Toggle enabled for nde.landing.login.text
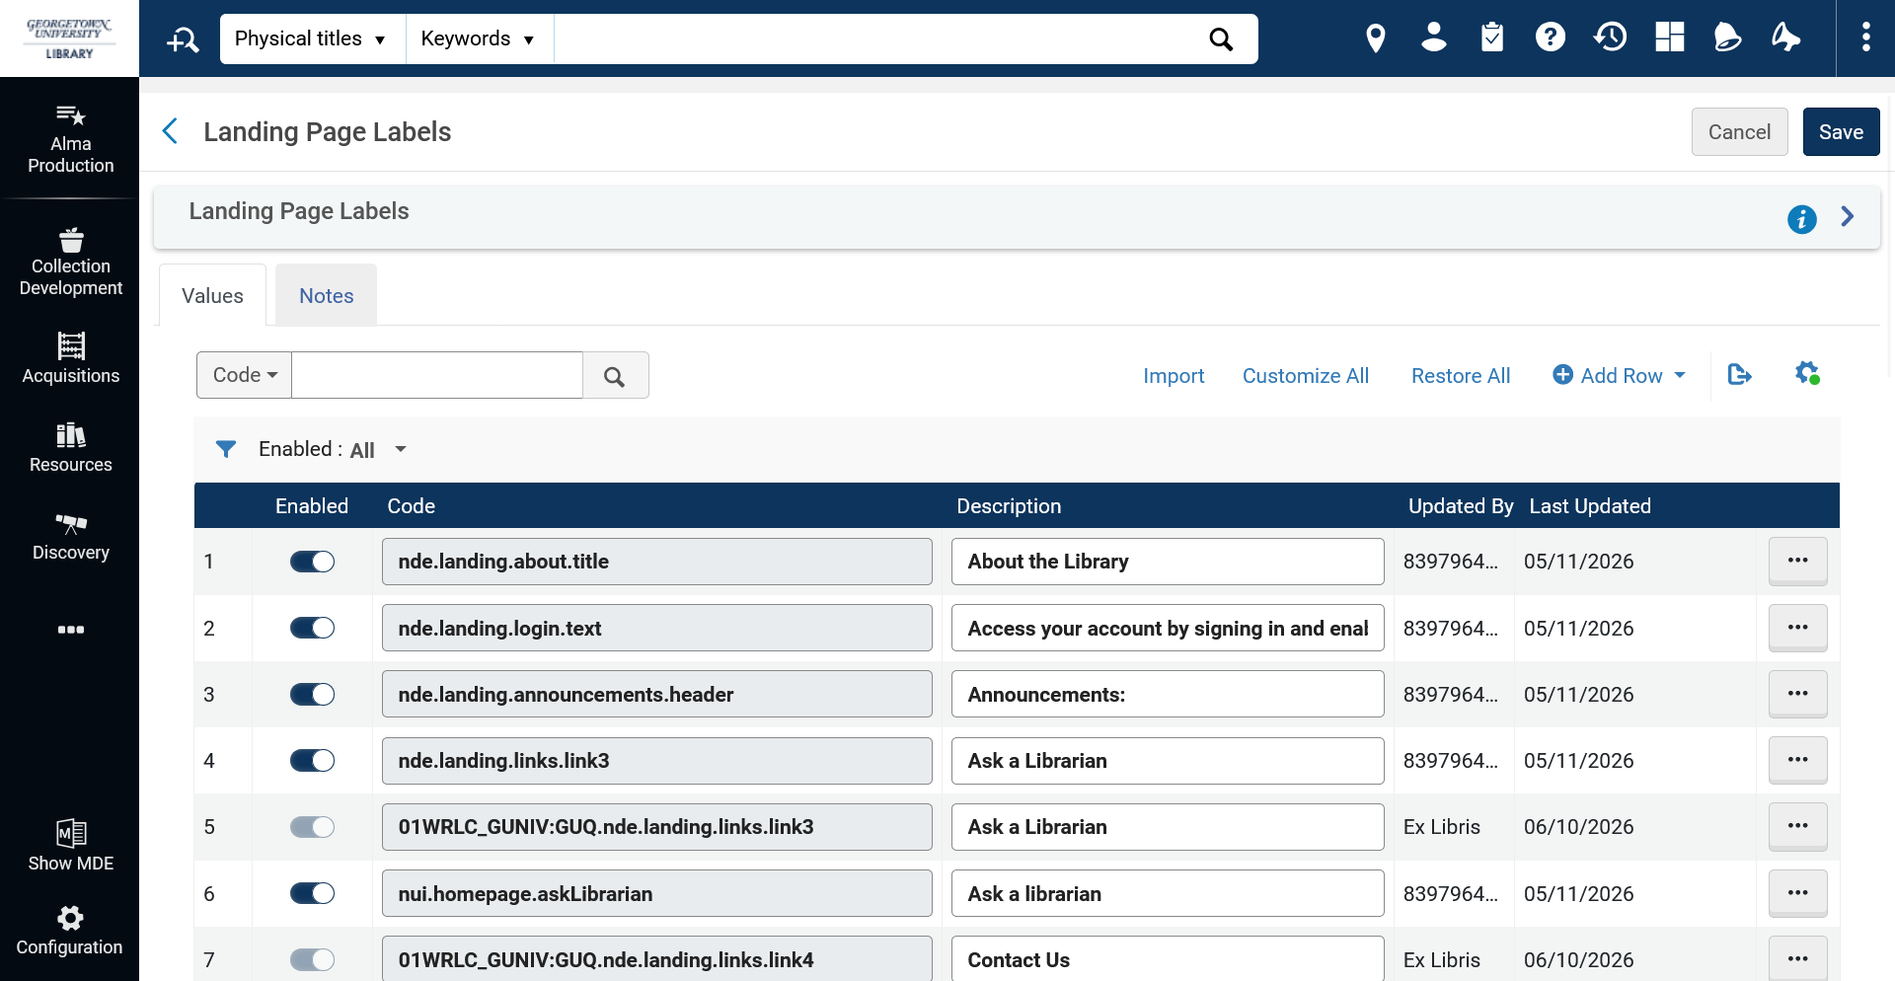This screenshot has width=1895, height=981. tap(312, 628)
